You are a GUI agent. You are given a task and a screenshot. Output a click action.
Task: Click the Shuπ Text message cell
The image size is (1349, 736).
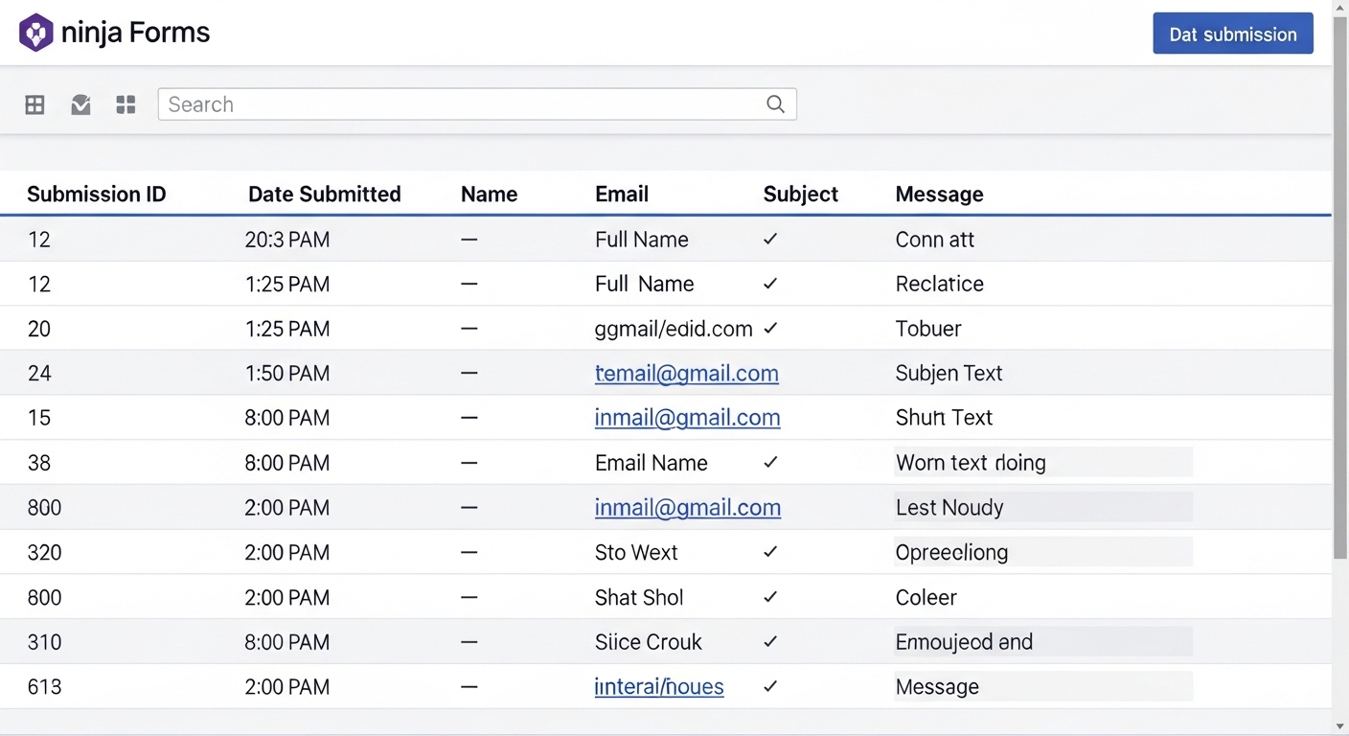(x=944, y=417)
